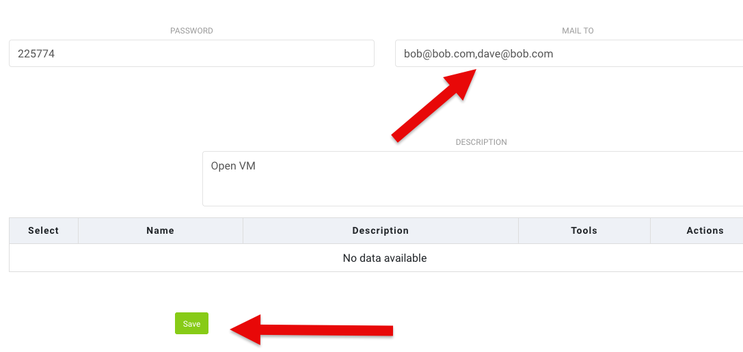Click the dave@bob.com address text
743x352 pixels.
(515, 53)
